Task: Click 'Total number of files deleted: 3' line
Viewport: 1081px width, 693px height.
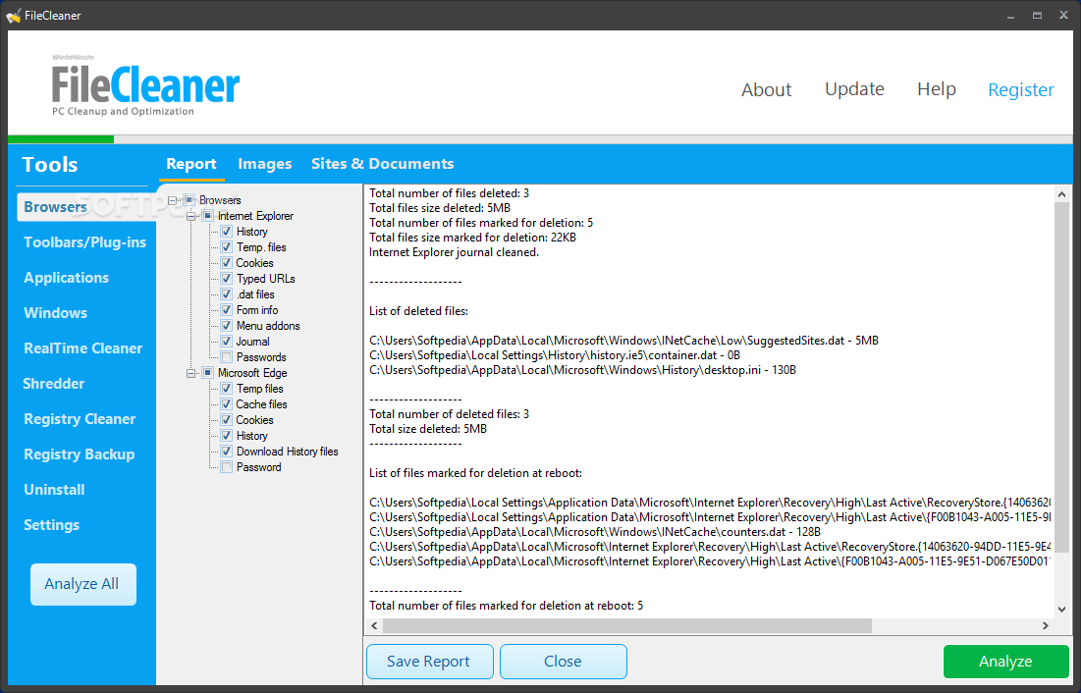Action: [450, 193]
